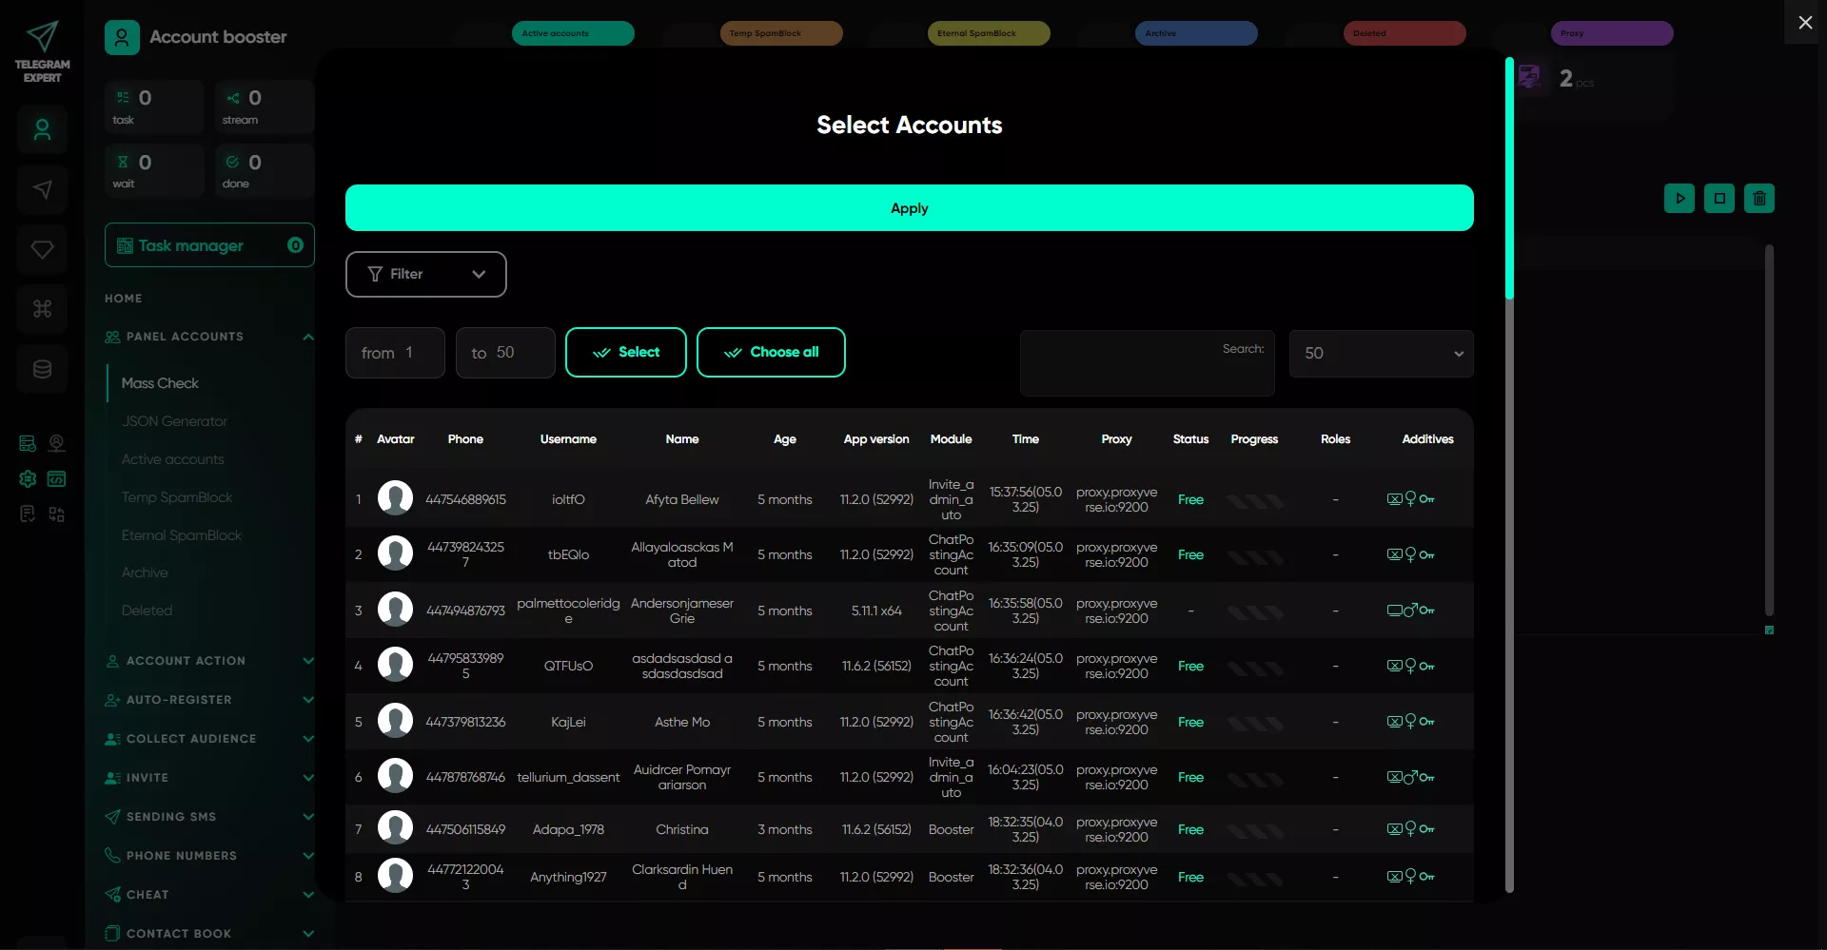Screen dimensions: 1827x950
Task: Click the key icon in Adapa_1978 row
Action: pyautogui.click(x=1426, y=829)
